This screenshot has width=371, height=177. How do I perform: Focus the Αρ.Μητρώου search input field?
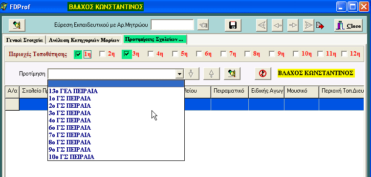pyautogui.click(x=172, y=25)
